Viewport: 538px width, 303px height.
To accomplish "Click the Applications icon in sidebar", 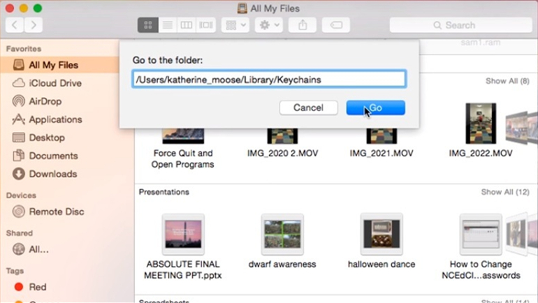I will [x=19, y=119].
